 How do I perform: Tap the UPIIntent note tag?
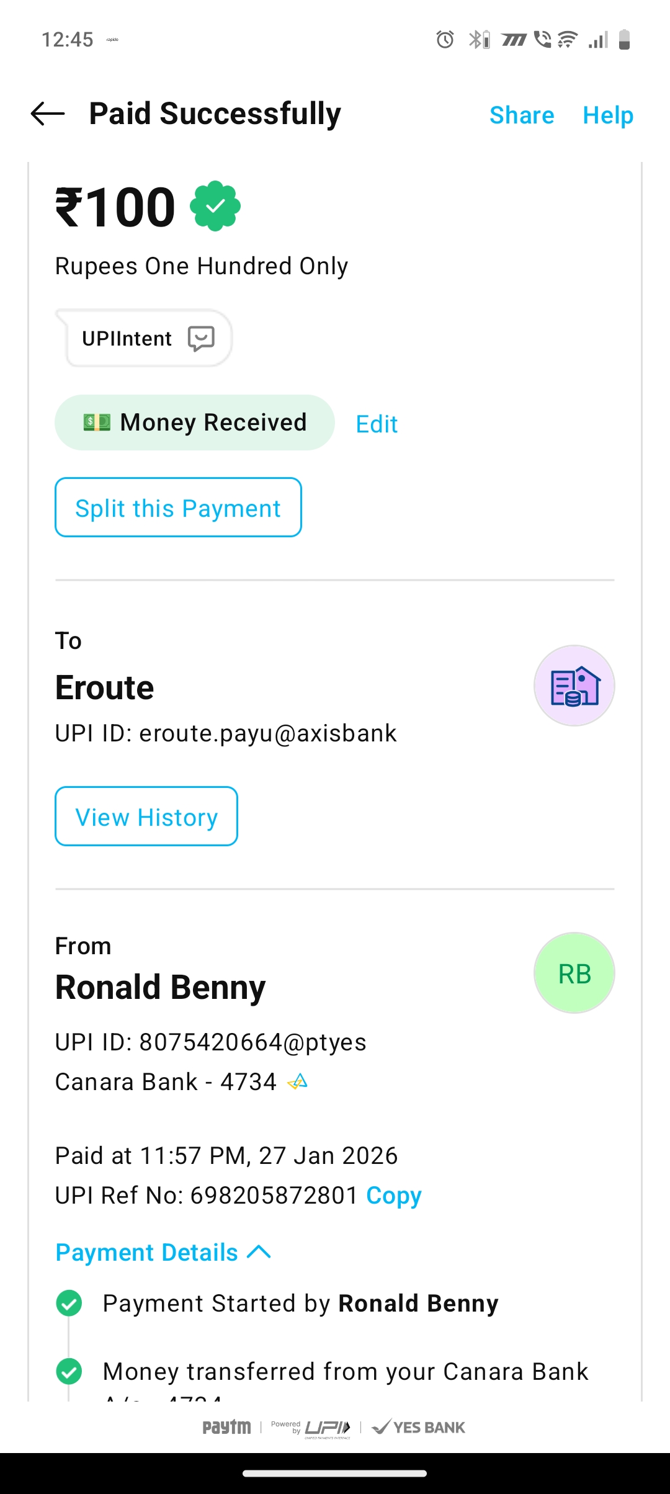(127, 339)
